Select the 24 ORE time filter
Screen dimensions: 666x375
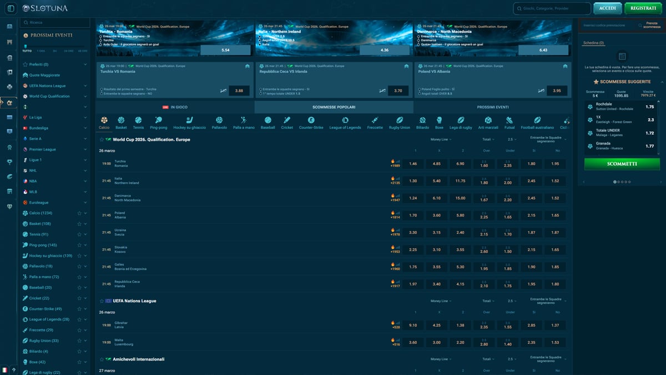pyautogui.click(x=69, y=51)
